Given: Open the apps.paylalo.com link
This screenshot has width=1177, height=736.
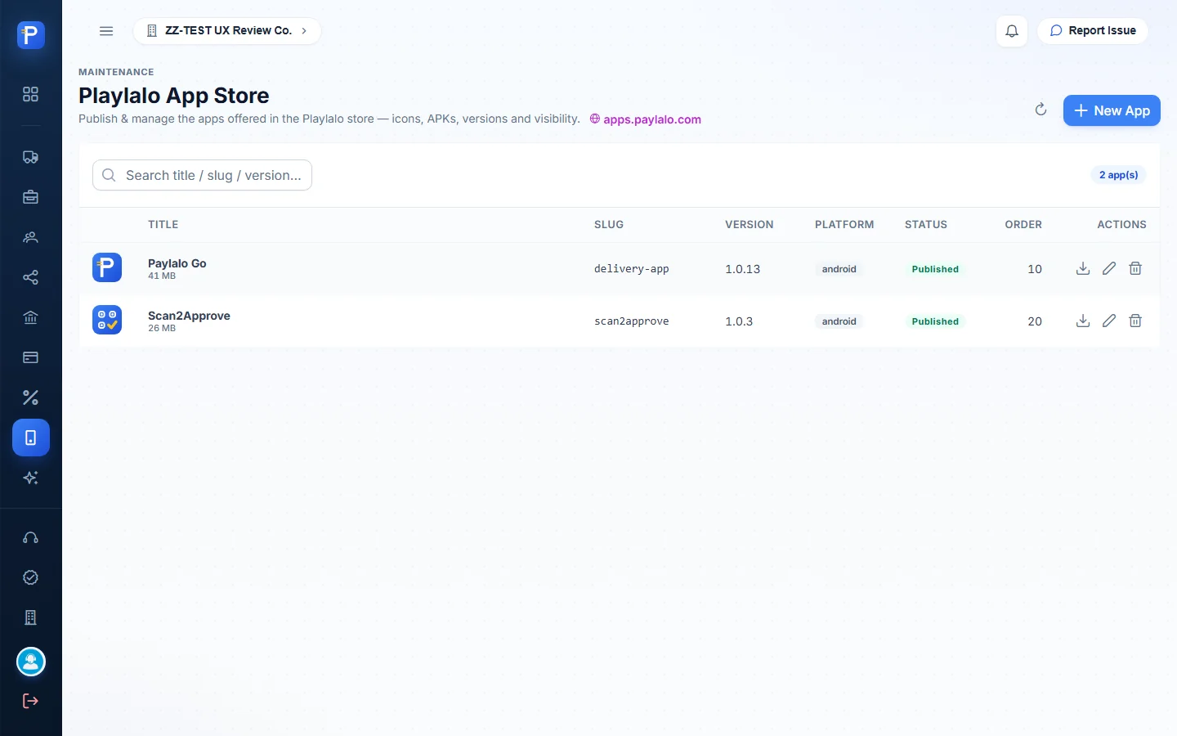Looking at the screenshot, I should click(646, 119).
